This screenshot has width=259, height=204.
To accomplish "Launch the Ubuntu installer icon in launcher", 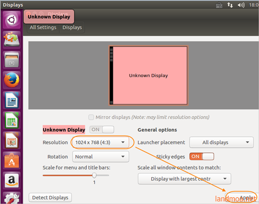I will (x=11, y=40).
